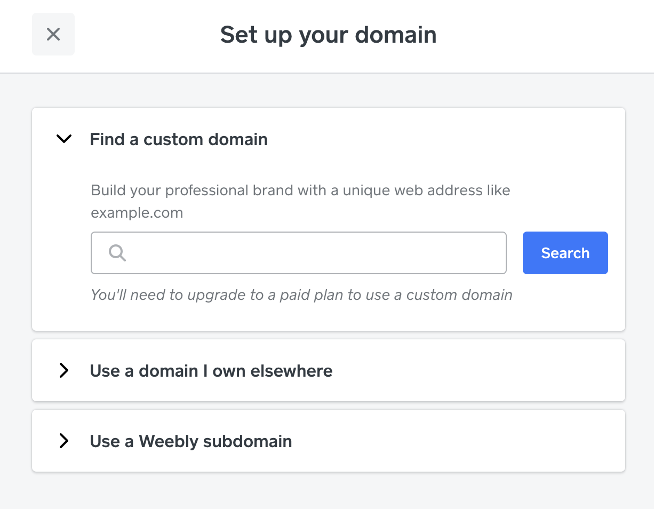654x509 pixels.
Task: Collapse the Find a custom domain chevron
Action: point(64,139)
